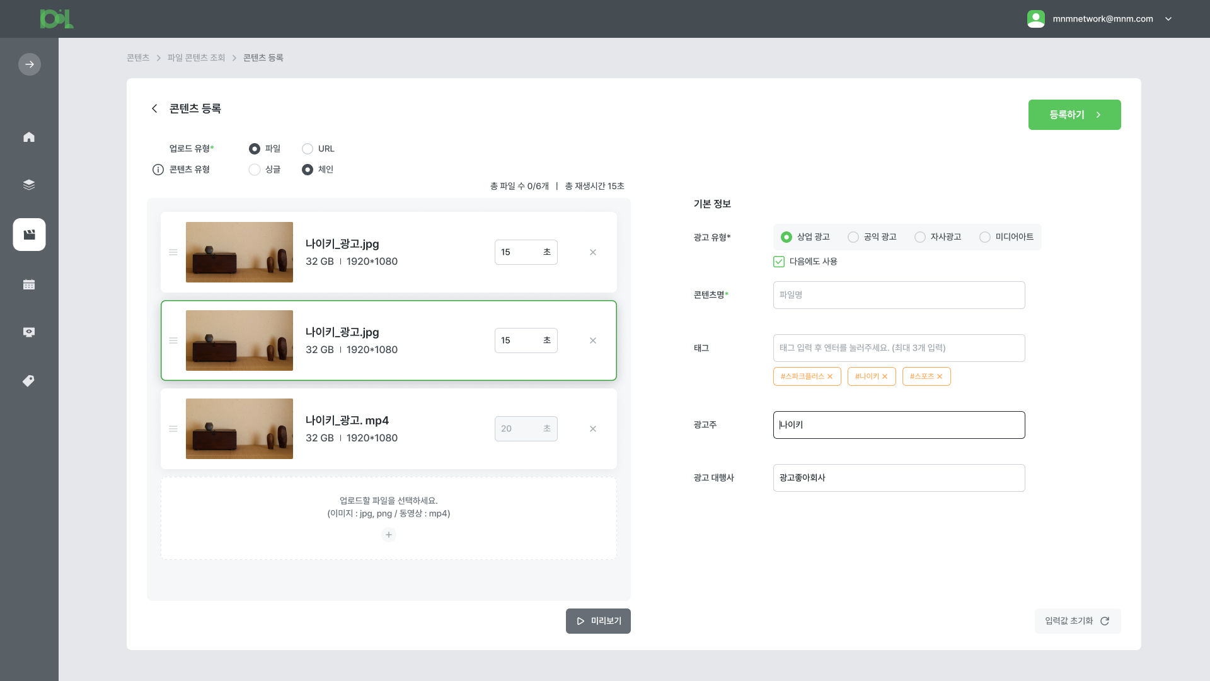The image size is (1210, 681).
Task: Uncheck the 다음에도 사용 checkbox
Action: click(779, 262)
